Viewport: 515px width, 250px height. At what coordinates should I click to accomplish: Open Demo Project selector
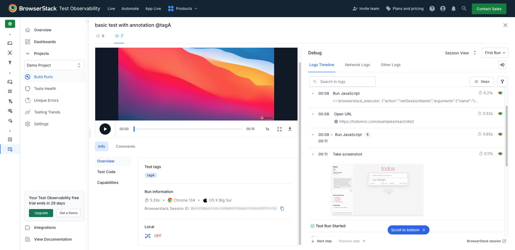[x=54, y=65]
